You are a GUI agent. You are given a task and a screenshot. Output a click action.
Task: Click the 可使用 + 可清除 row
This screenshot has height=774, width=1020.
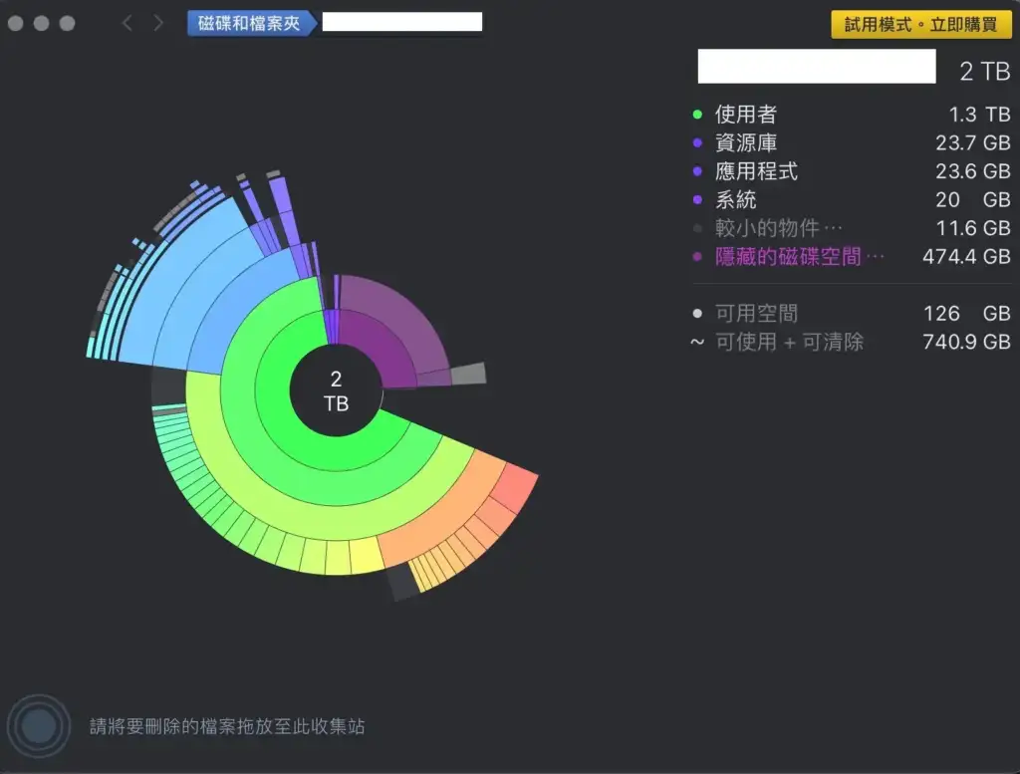click(789, 343)
